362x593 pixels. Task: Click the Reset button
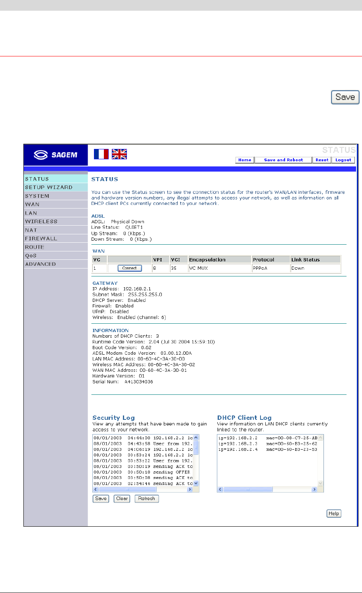pos(322,160)
